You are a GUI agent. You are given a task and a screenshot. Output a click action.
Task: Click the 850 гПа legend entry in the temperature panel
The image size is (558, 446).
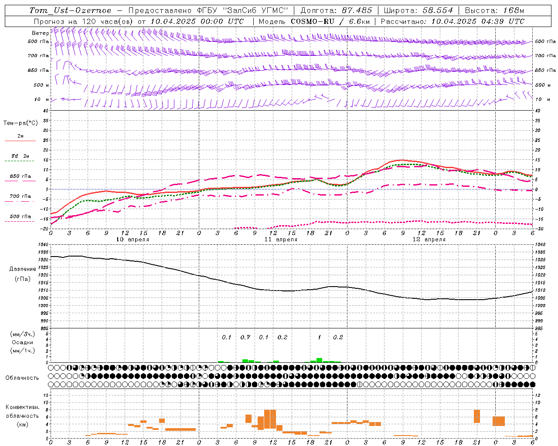coord(20,176)
